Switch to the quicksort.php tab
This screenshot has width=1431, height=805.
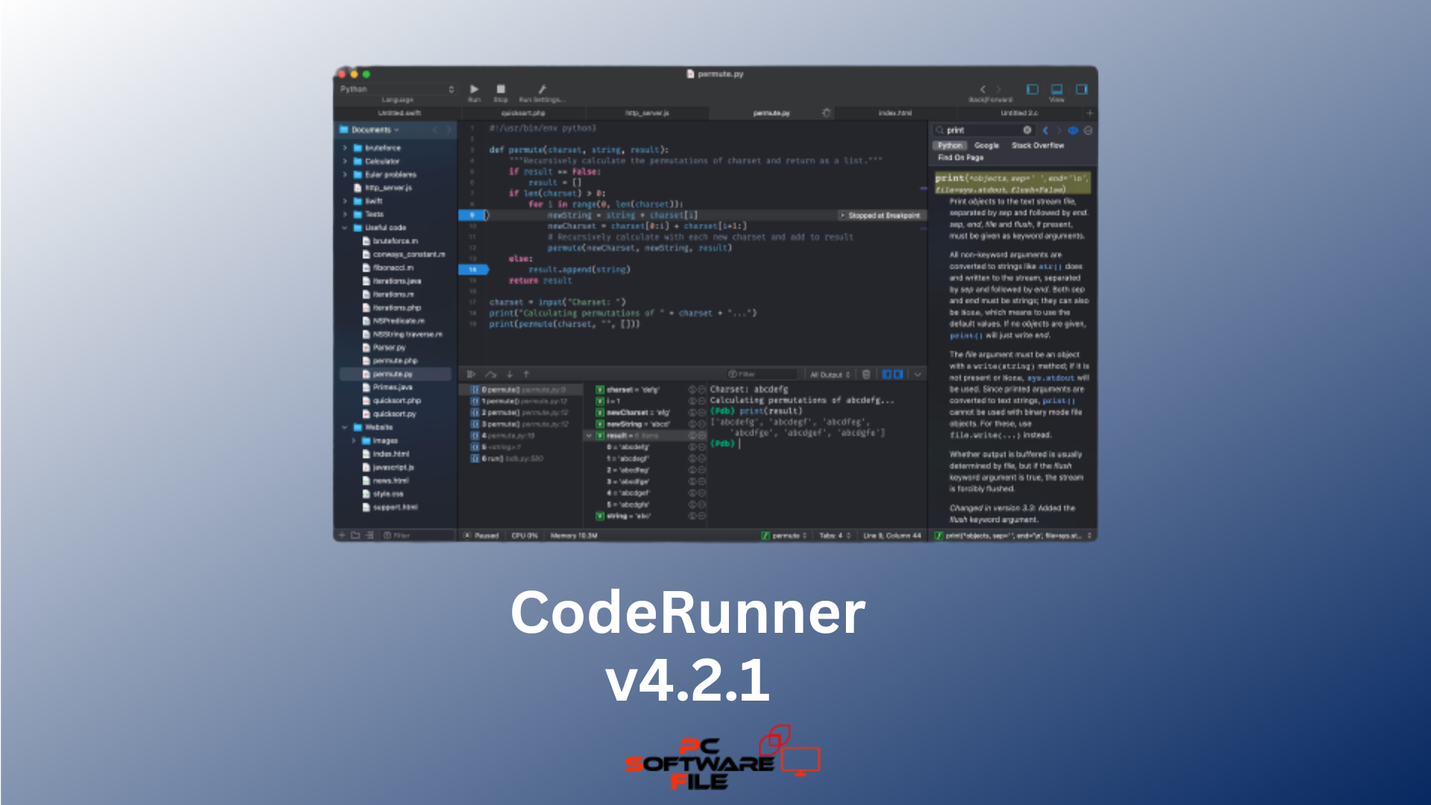(523, 113)
